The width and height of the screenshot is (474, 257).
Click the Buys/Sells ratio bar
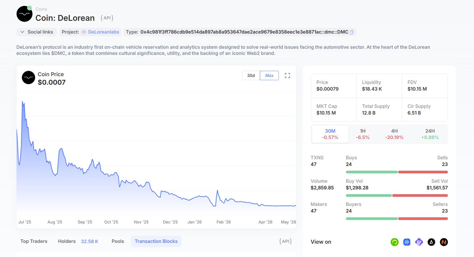(397, 172)
